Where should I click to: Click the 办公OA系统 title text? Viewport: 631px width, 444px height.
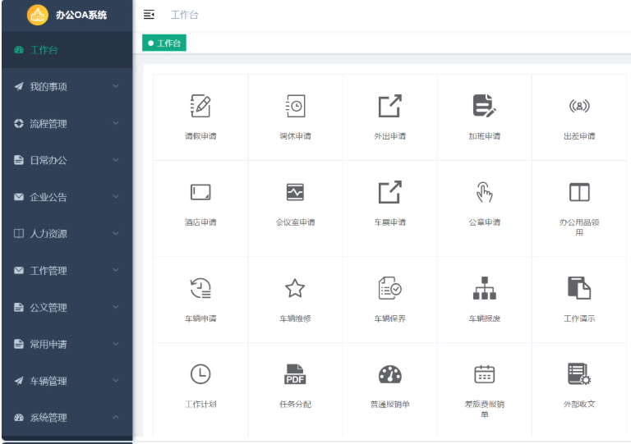(81, 15)
